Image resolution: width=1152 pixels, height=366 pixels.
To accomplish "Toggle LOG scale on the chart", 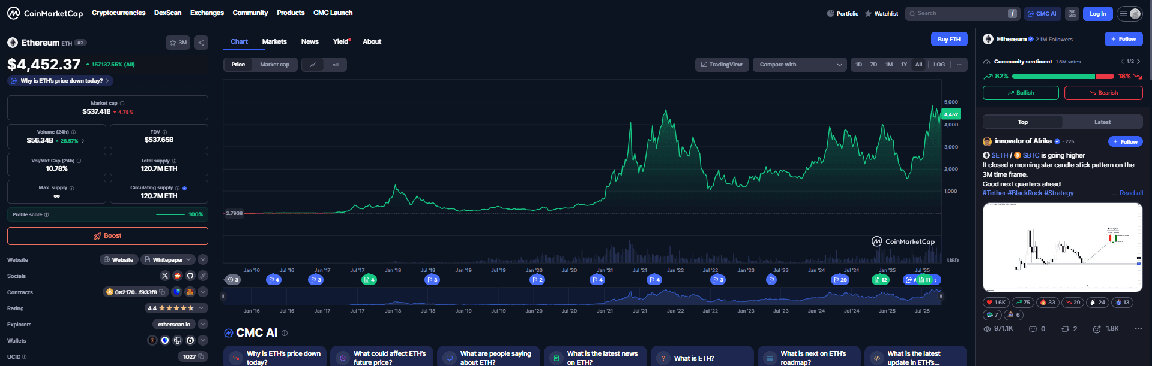I will point(939,65).
